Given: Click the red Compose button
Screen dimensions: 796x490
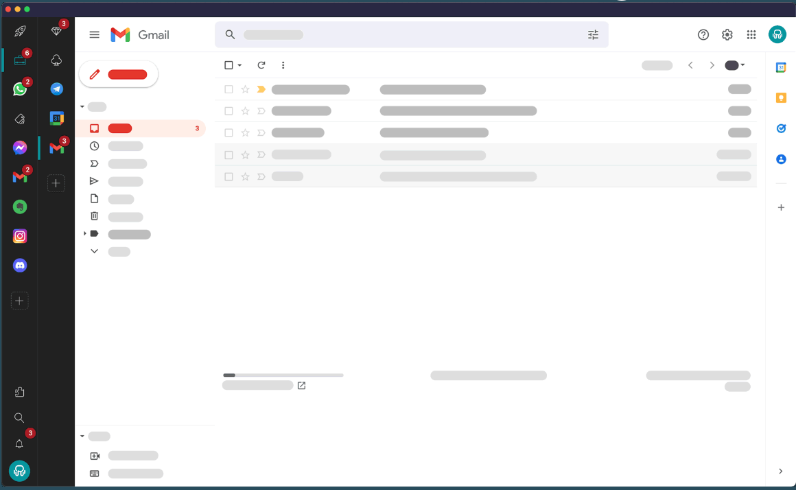Looking at the screenshot, I should [x=119, y=75].
